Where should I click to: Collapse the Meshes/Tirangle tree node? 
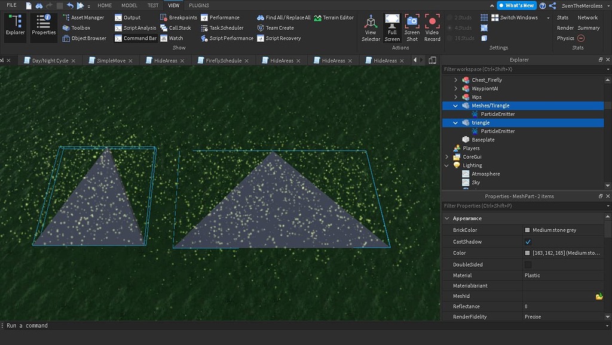tap(455, 106)
